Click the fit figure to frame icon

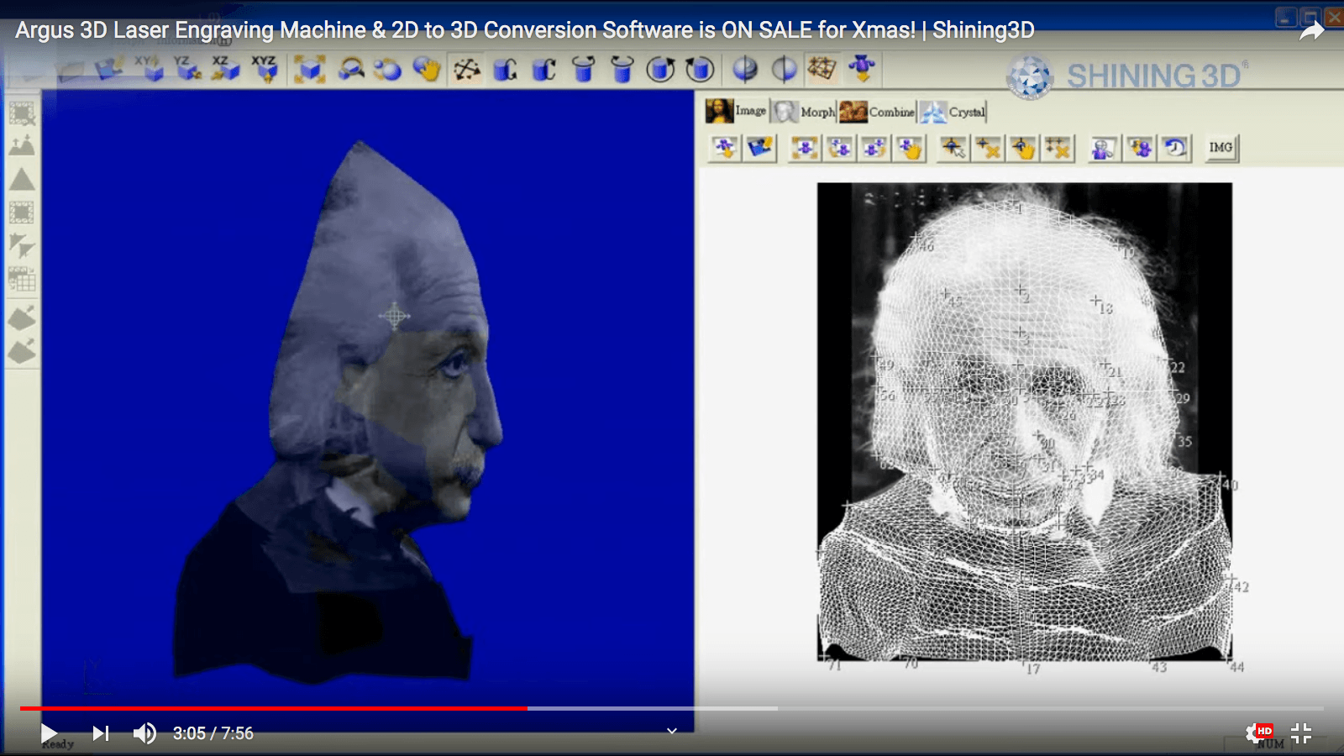(x=805, y=148)
